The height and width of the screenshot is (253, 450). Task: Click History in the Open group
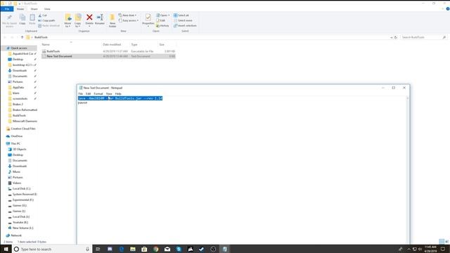pos(162,26)
